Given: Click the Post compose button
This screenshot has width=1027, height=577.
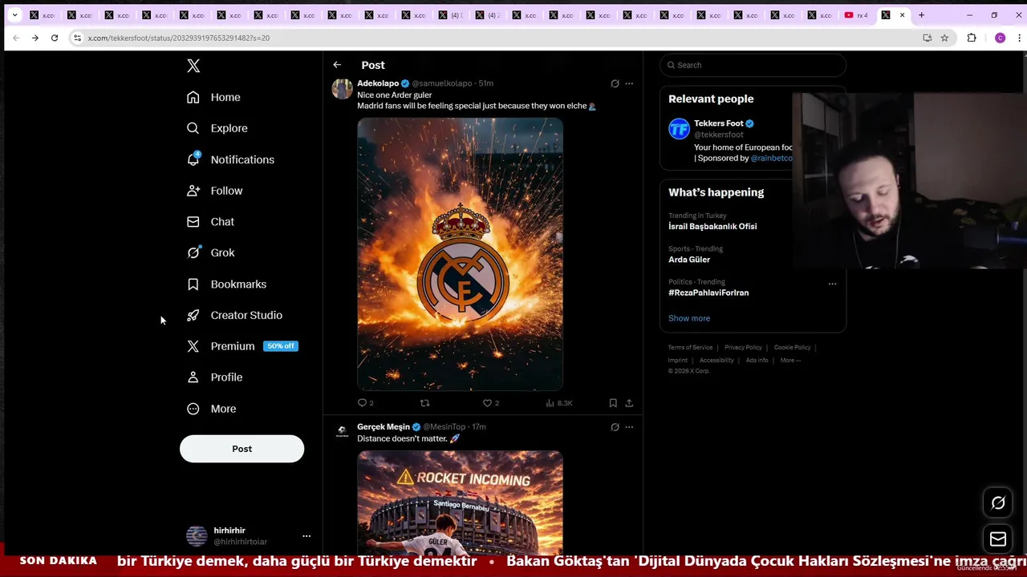Looking at the screenshot, I should (x=242, y=449).
